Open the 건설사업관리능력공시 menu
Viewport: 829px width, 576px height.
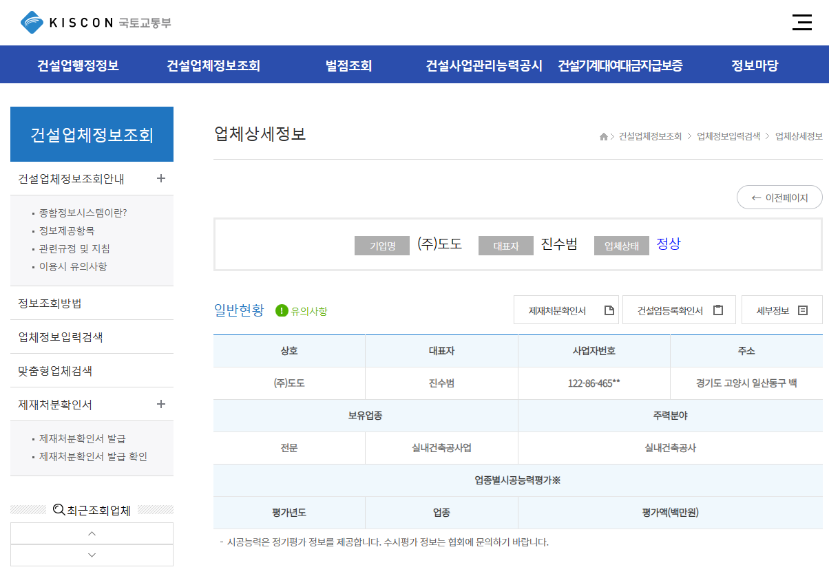click(484, 65)
